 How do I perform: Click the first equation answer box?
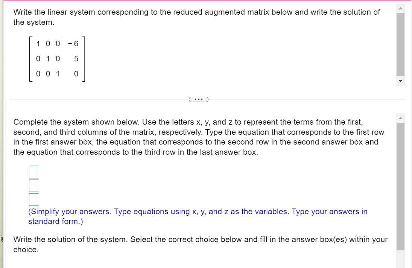click(34, 172)
